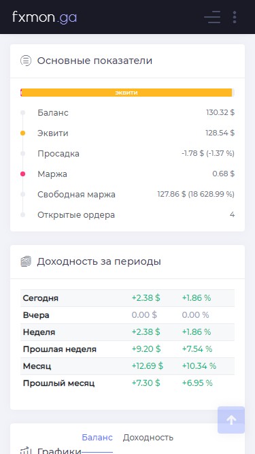
Task: Click the scroll-to-top arrow button
Action: [x=231, y=420]
